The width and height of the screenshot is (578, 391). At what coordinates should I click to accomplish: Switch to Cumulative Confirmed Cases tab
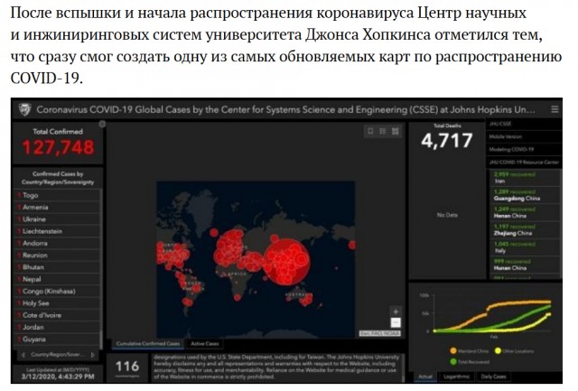click(148, 343)
